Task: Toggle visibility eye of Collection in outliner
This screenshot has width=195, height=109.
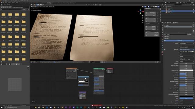Action: (193, 8)
